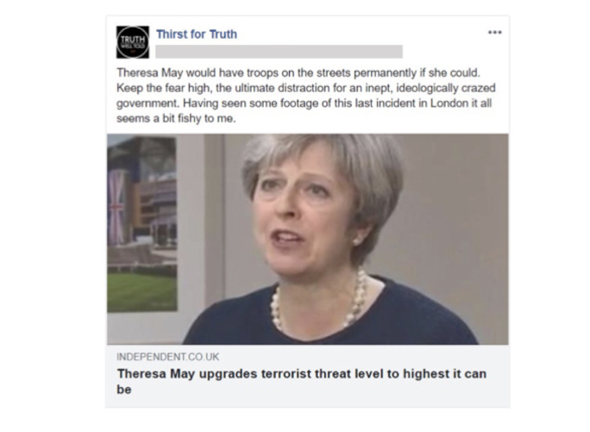Click 'highest it can' in the headline

pos(445,373)
